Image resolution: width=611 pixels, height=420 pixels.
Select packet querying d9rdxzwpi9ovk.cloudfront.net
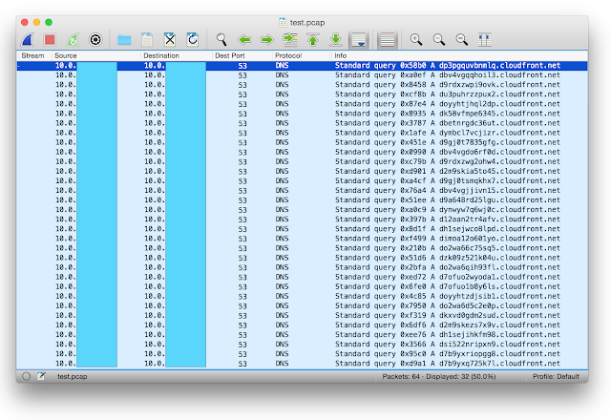click(302, 85)
